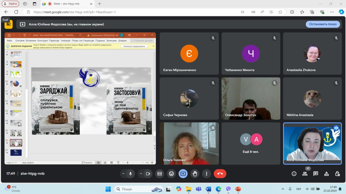Open host controls lock icon
This screenshot has height=194, width=346.
point(337,173)
